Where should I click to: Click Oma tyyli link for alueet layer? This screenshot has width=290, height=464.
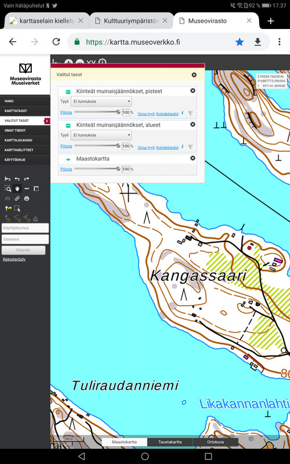click(146, 147)
